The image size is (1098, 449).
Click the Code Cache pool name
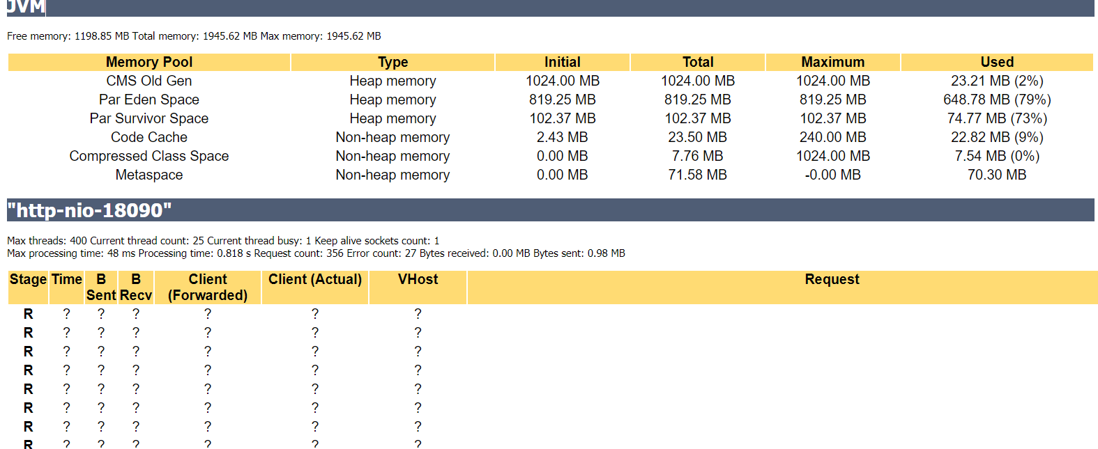coord(148,137)
